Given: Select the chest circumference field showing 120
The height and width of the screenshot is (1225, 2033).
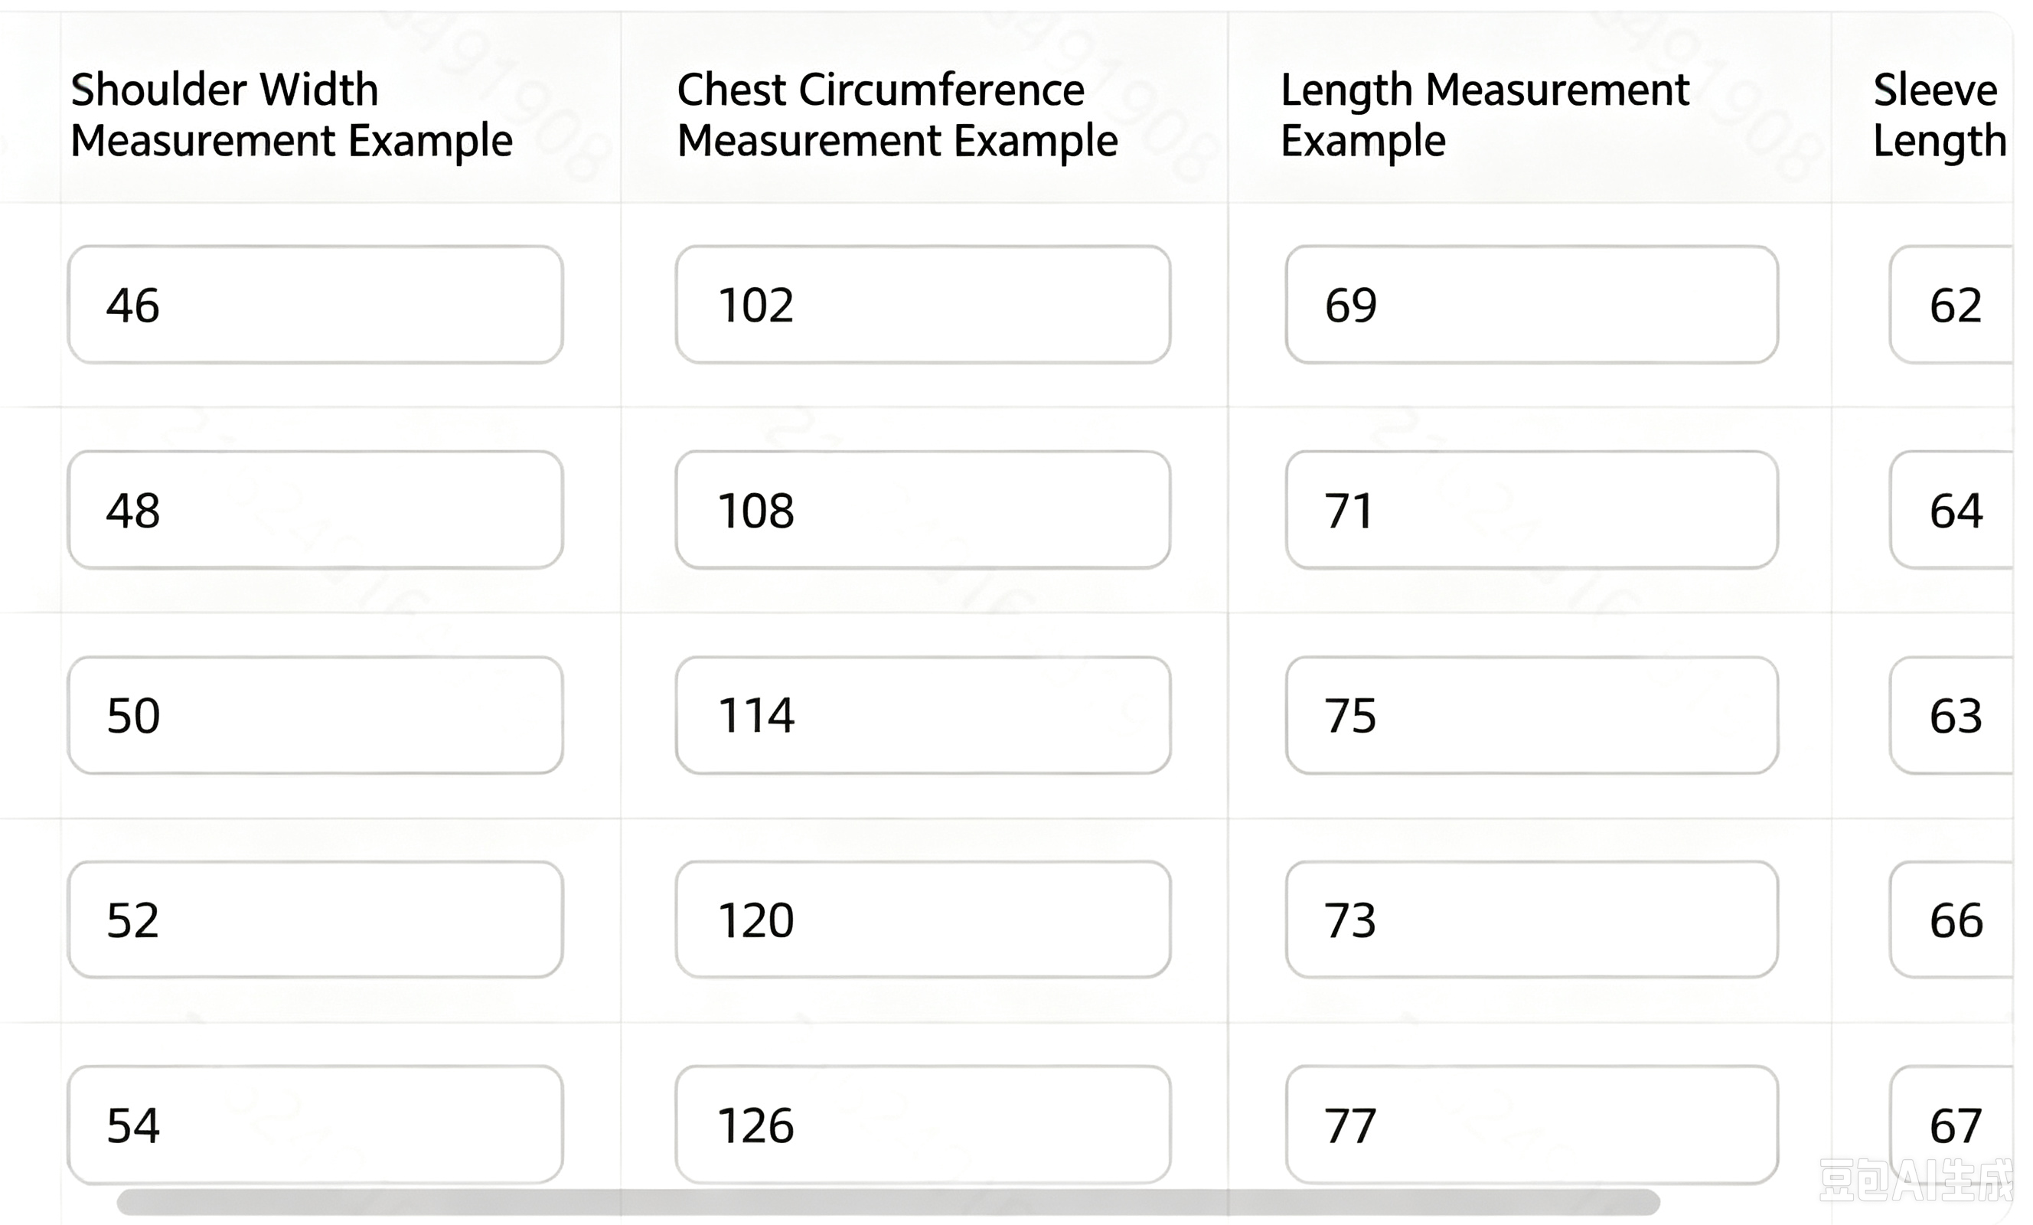Looking at the screenshot, I should (922, 920).
